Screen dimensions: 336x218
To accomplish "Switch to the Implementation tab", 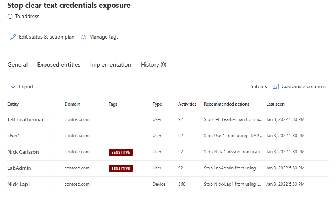I will [x=110, y=65].
